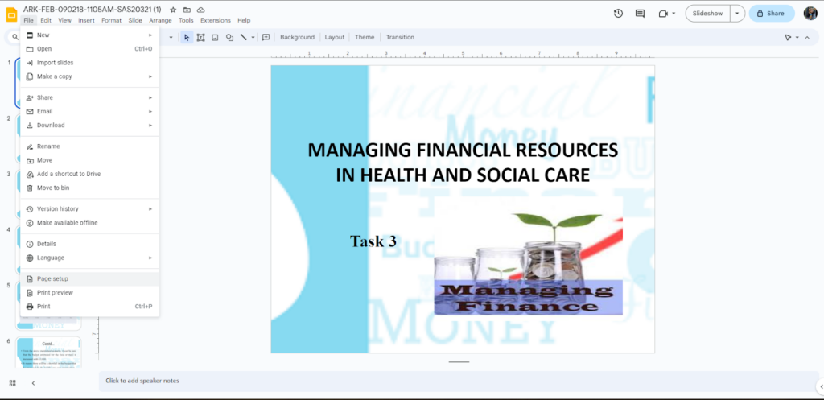The width and height of the screenshot is (824, 400).
Task: Open the comments panel icon
Action: [x=641, y=14]
